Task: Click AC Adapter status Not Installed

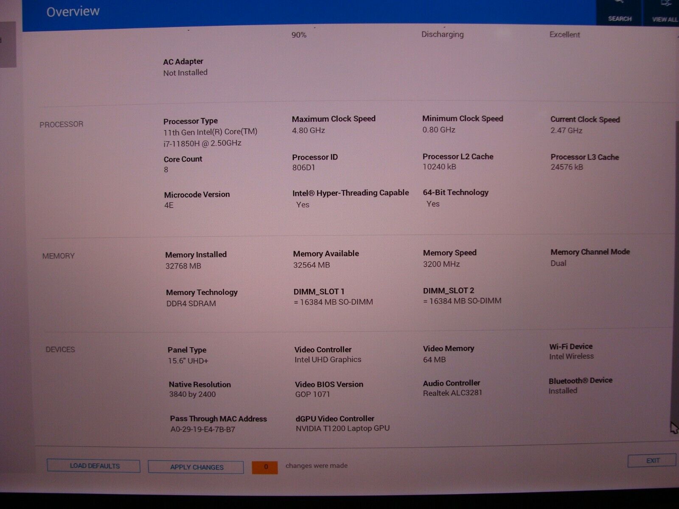Action: pos(185,73)
